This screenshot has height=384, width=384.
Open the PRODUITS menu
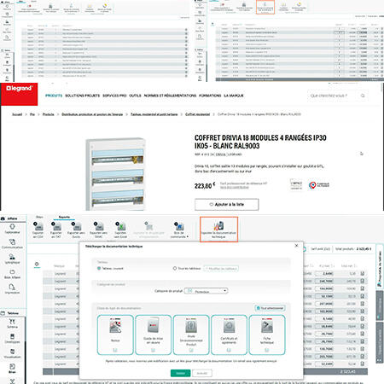[54, 96]
